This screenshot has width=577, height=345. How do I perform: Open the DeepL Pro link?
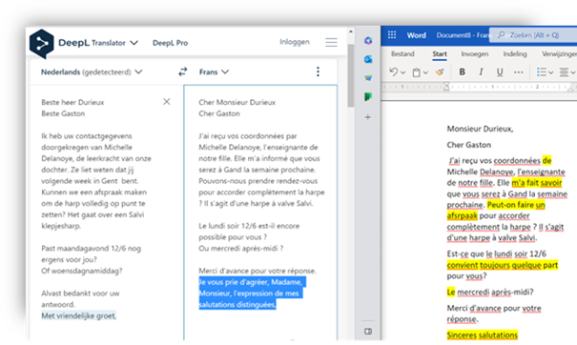coord(170,43)
